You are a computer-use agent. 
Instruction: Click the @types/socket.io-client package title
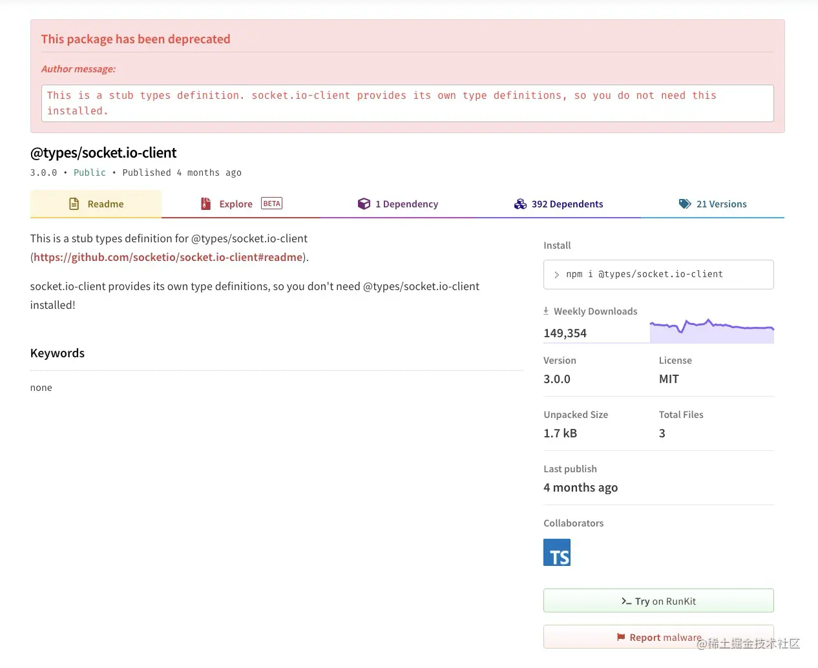pyautogui.click(x=103, y=153)
